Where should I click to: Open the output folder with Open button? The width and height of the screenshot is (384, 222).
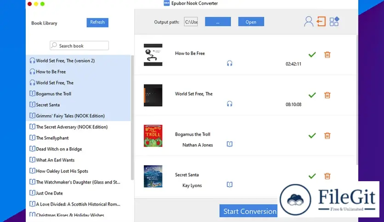tap(251, 22)
